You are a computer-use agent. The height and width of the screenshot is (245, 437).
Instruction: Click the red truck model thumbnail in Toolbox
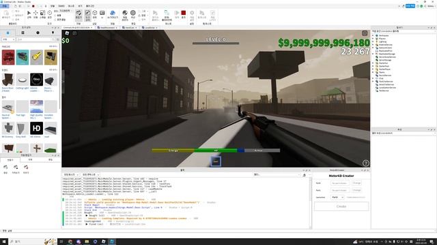(x=8, y=57)
